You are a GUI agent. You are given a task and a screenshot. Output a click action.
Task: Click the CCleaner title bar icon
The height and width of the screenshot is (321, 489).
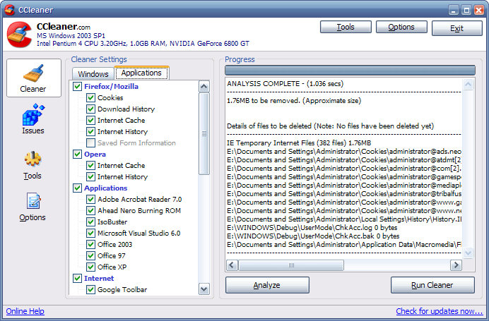pos(10,10)
